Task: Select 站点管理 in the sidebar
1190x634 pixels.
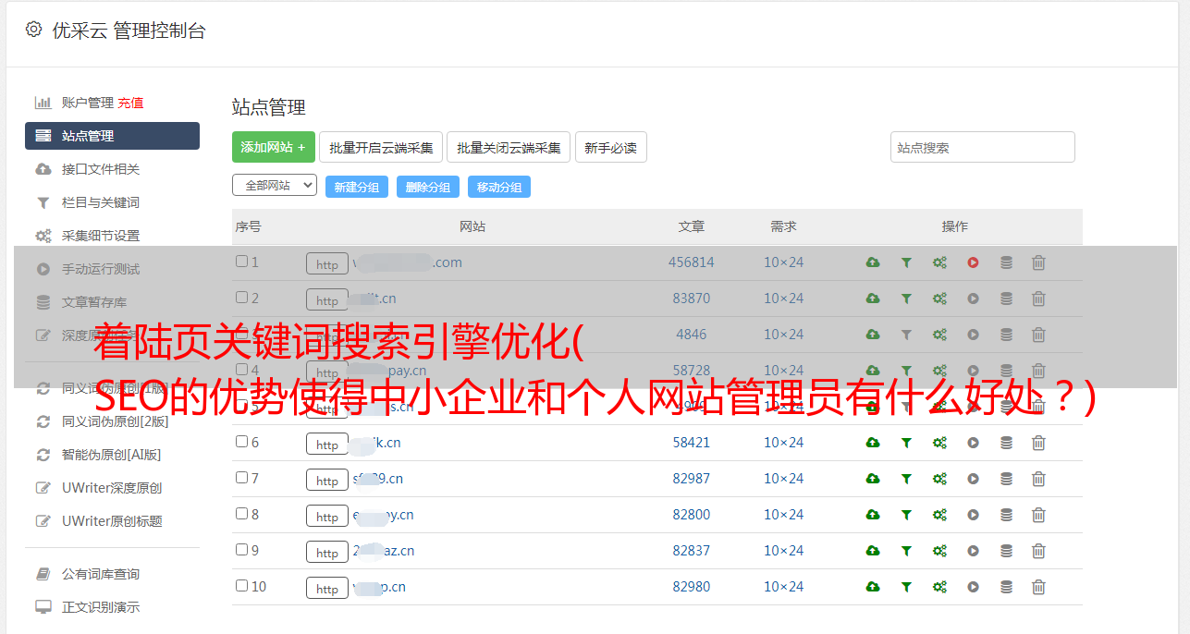Action: [112, 136]
